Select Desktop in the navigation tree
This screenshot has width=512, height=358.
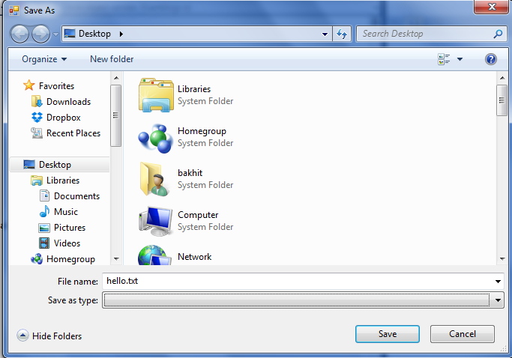tap(59, 165)
